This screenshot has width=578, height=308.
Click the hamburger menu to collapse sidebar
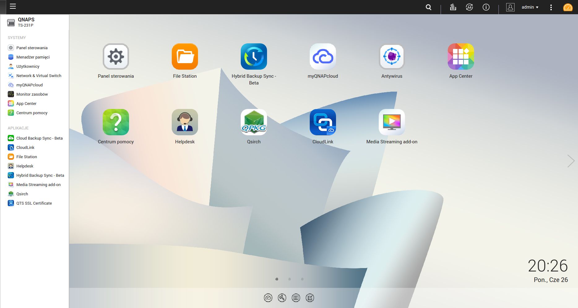tap(13, 7)
